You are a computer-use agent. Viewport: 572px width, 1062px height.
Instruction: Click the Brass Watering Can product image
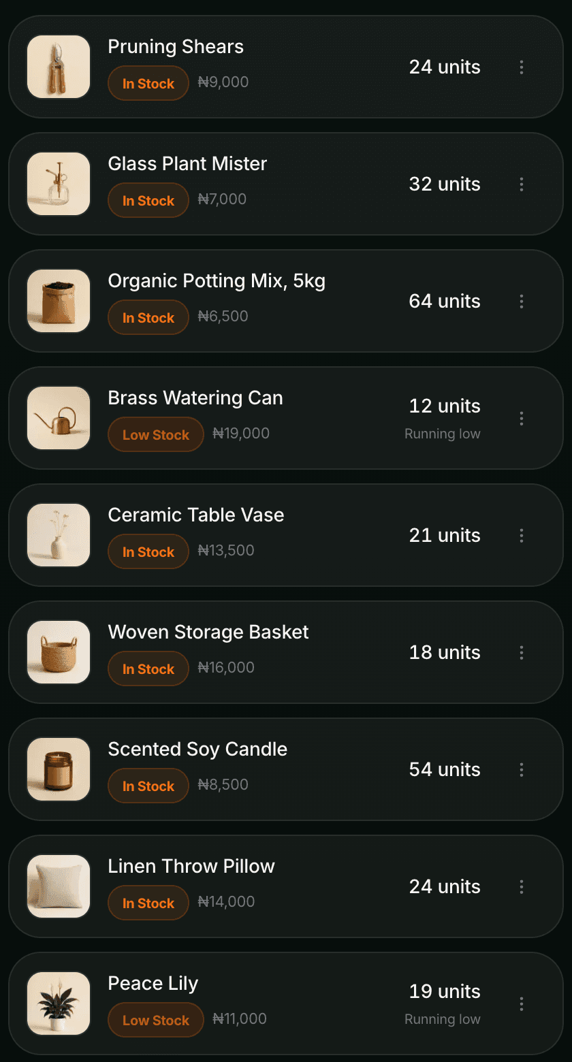coord(59,418)
